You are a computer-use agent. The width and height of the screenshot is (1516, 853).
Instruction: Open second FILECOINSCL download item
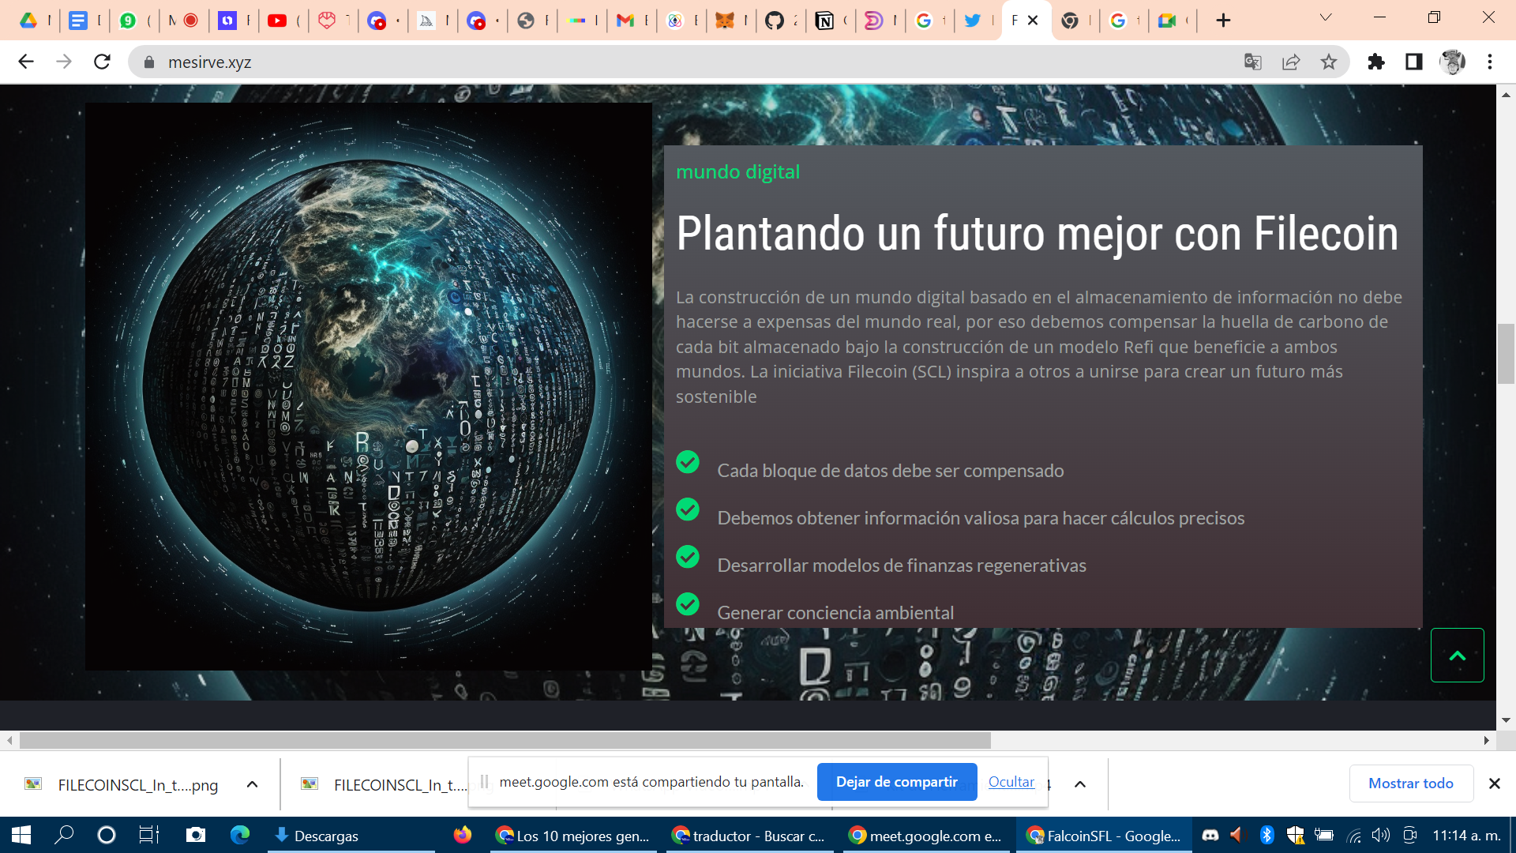click(384, 784)
